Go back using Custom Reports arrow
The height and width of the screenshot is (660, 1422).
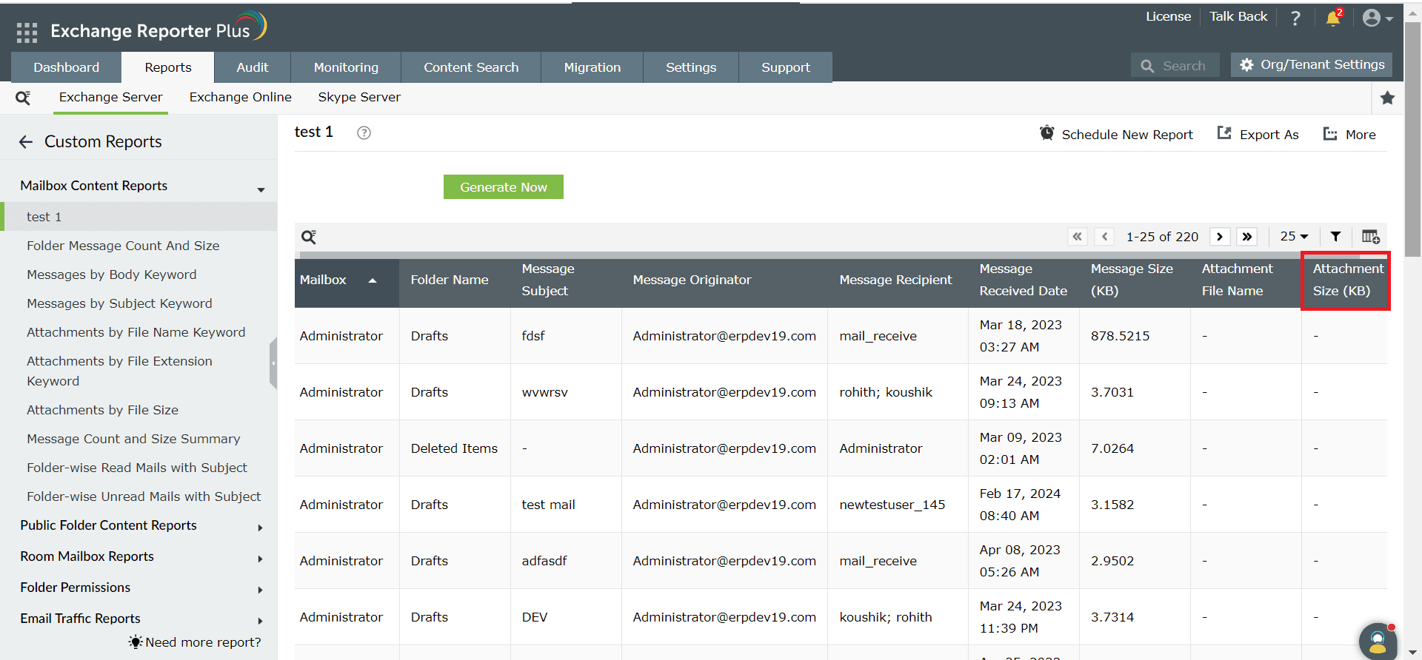pyautogui.click(x=26, y=142)
